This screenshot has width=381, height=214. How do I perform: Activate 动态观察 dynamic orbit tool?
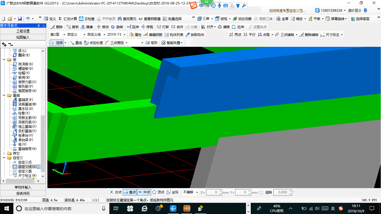point(242,19)
